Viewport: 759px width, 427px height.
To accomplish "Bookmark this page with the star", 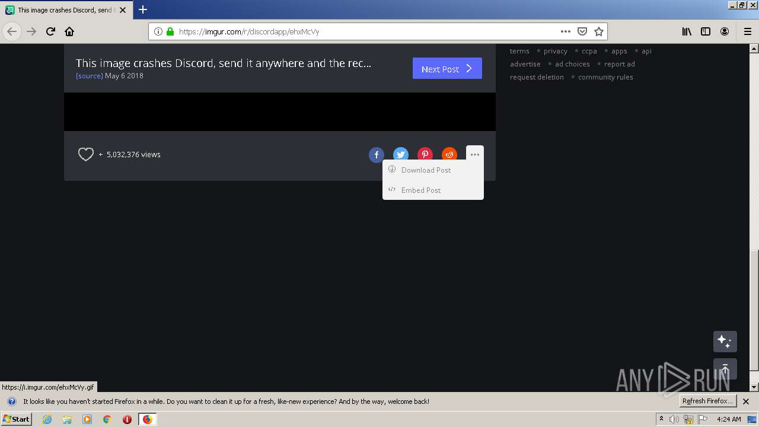I will point(599,31).
